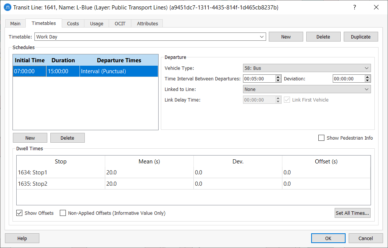The height and width of the screenshot is (248, 388).
Task: Go to the Attributes tab
Action: pos(147,23)
